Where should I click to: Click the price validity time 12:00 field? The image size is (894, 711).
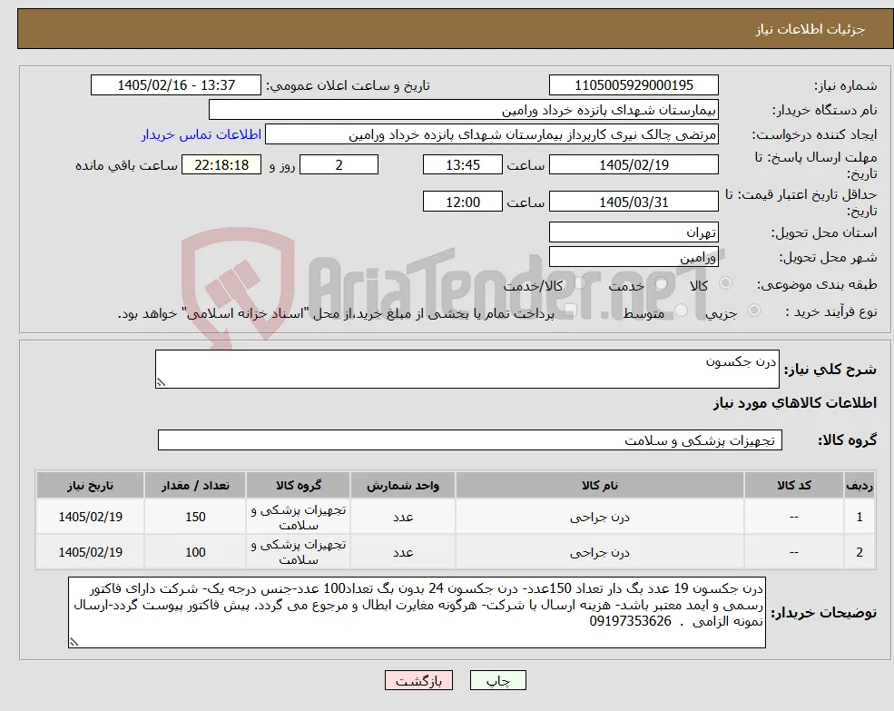pos(462,202)
